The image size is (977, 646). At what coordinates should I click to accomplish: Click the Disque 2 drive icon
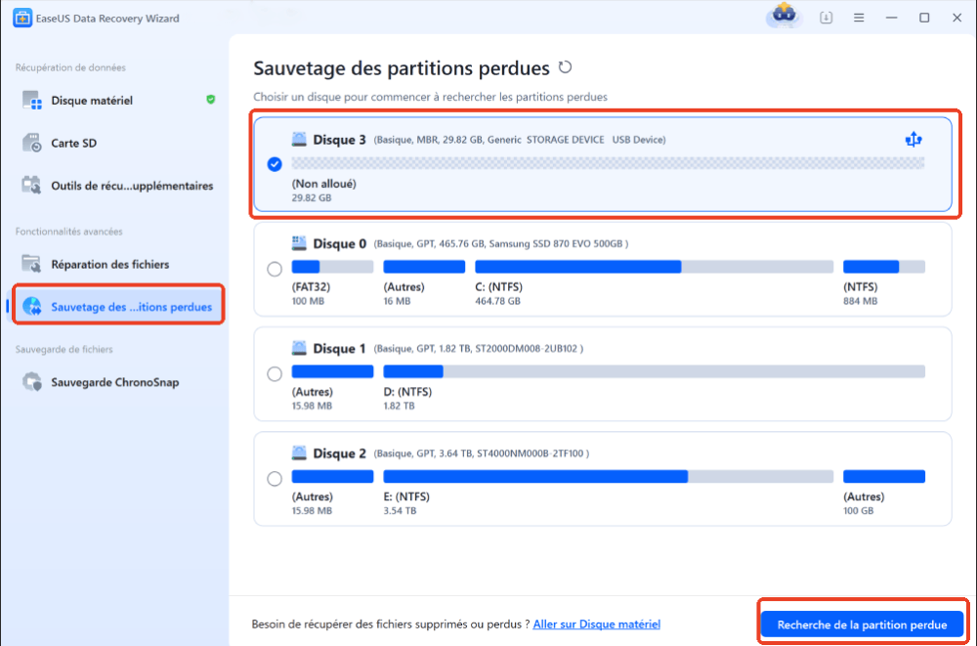(x=299, y=452)
